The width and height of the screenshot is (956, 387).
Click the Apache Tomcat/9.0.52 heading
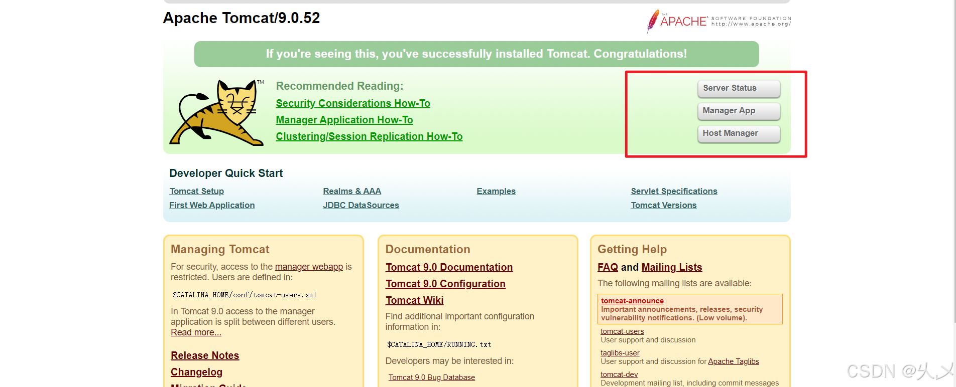(x=242, y=18)
